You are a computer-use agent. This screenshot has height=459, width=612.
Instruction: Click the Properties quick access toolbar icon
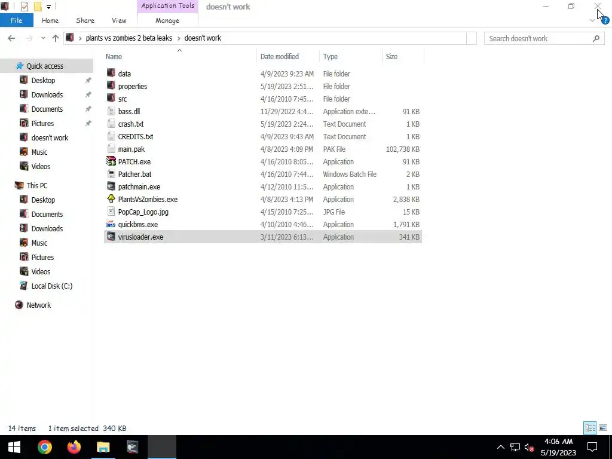tap(24, 7)
